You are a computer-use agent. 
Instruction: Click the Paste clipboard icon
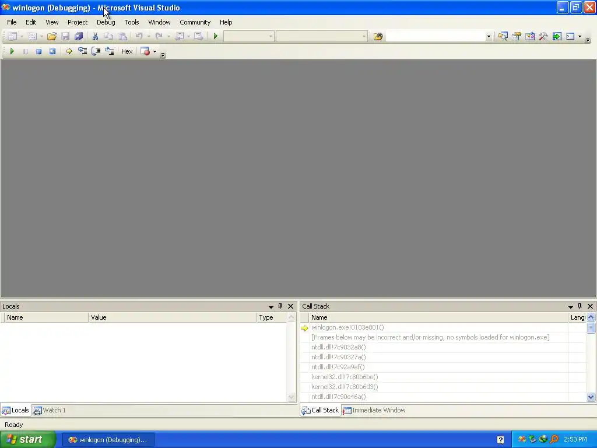click(x=122, y=36)
